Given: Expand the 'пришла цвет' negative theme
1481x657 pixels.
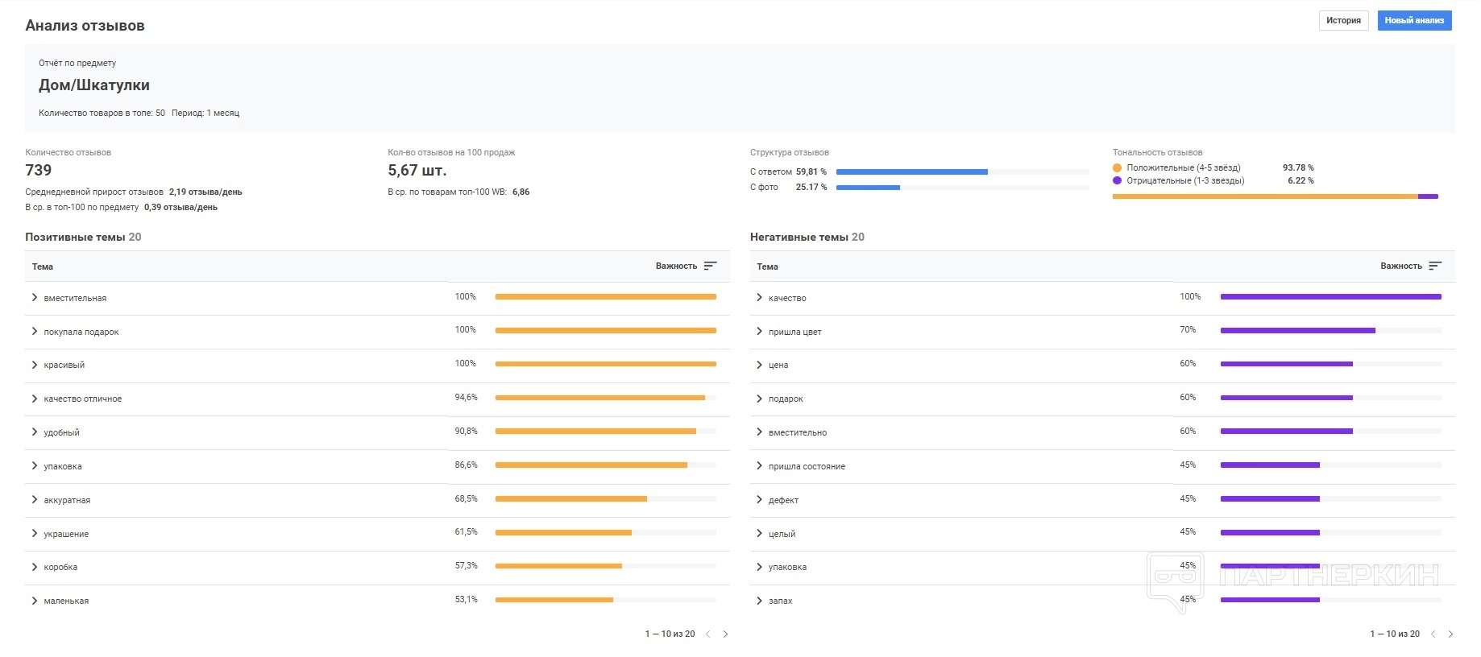Looking at the screenshot, I should [x=759, y=332].
